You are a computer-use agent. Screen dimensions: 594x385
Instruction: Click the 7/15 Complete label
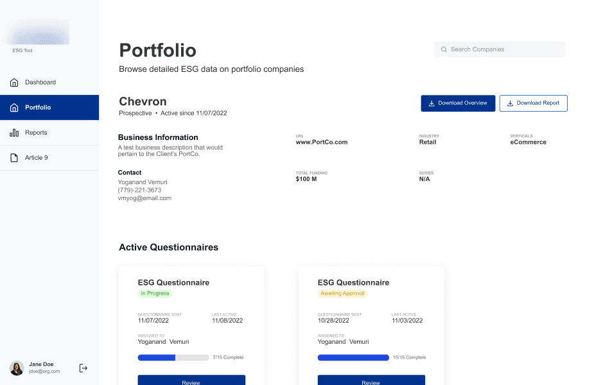[228, 357]
